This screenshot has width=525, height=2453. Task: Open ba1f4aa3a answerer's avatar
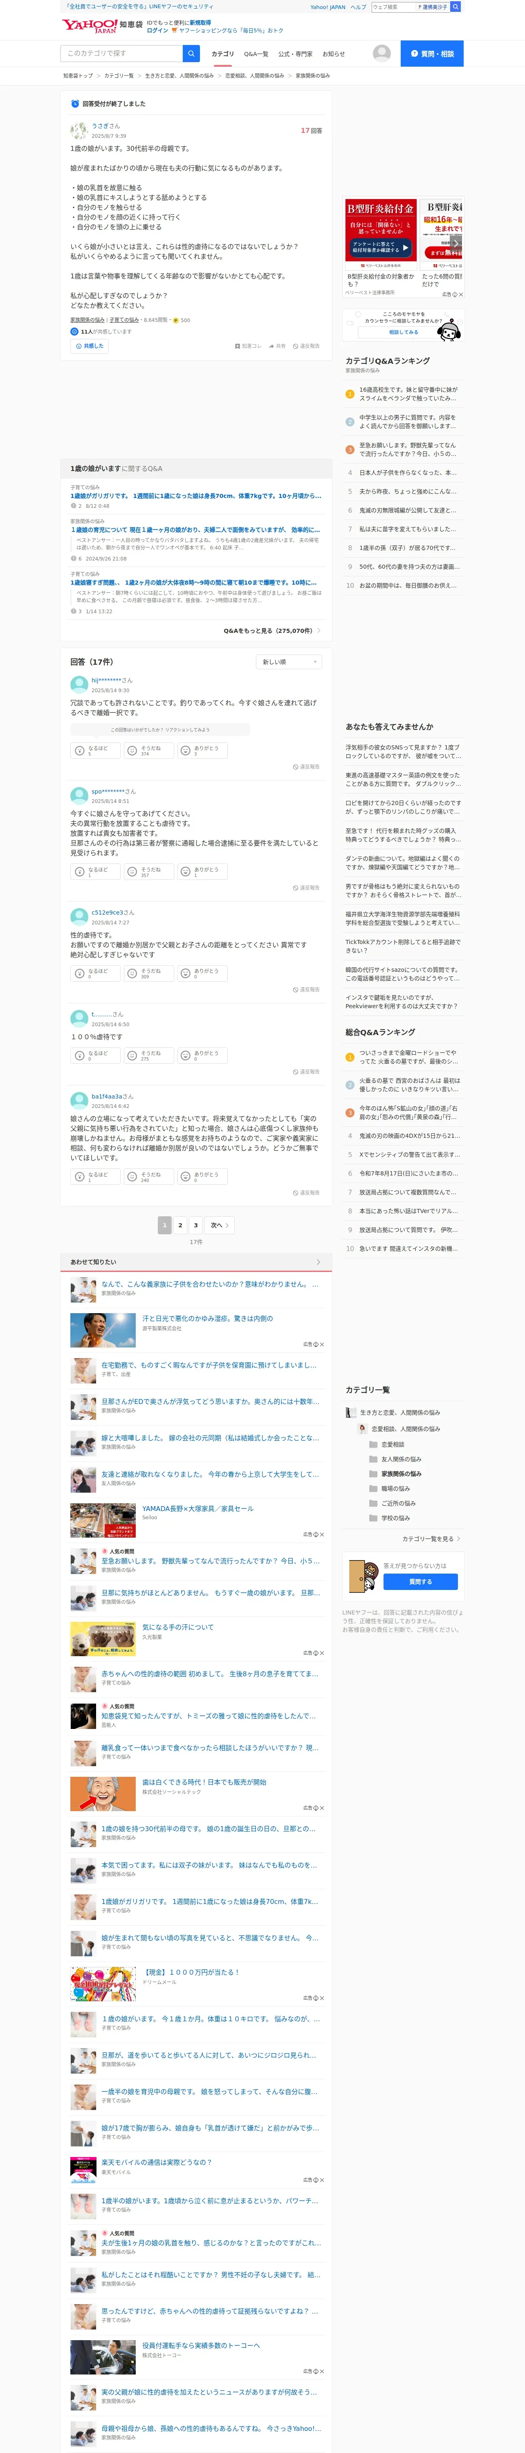pos(79,1101)
